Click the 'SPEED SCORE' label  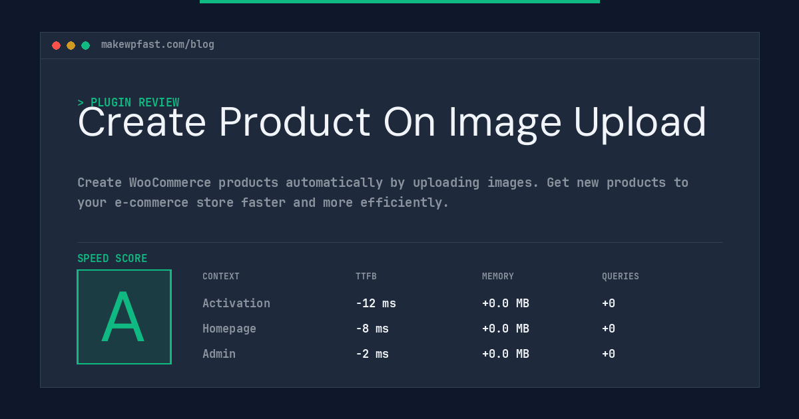[x=113, y=259]
